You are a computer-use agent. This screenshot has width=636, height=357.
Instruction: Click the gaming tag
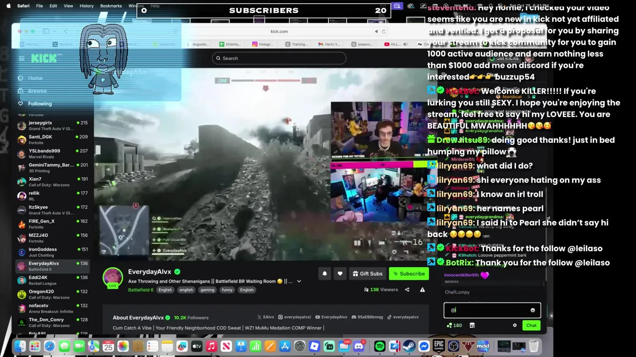(208, 290)
